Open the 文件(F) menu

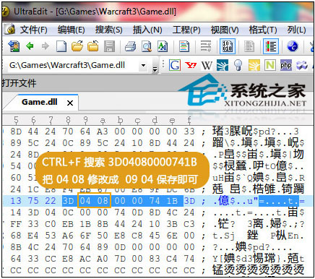[x=34, y=30]
